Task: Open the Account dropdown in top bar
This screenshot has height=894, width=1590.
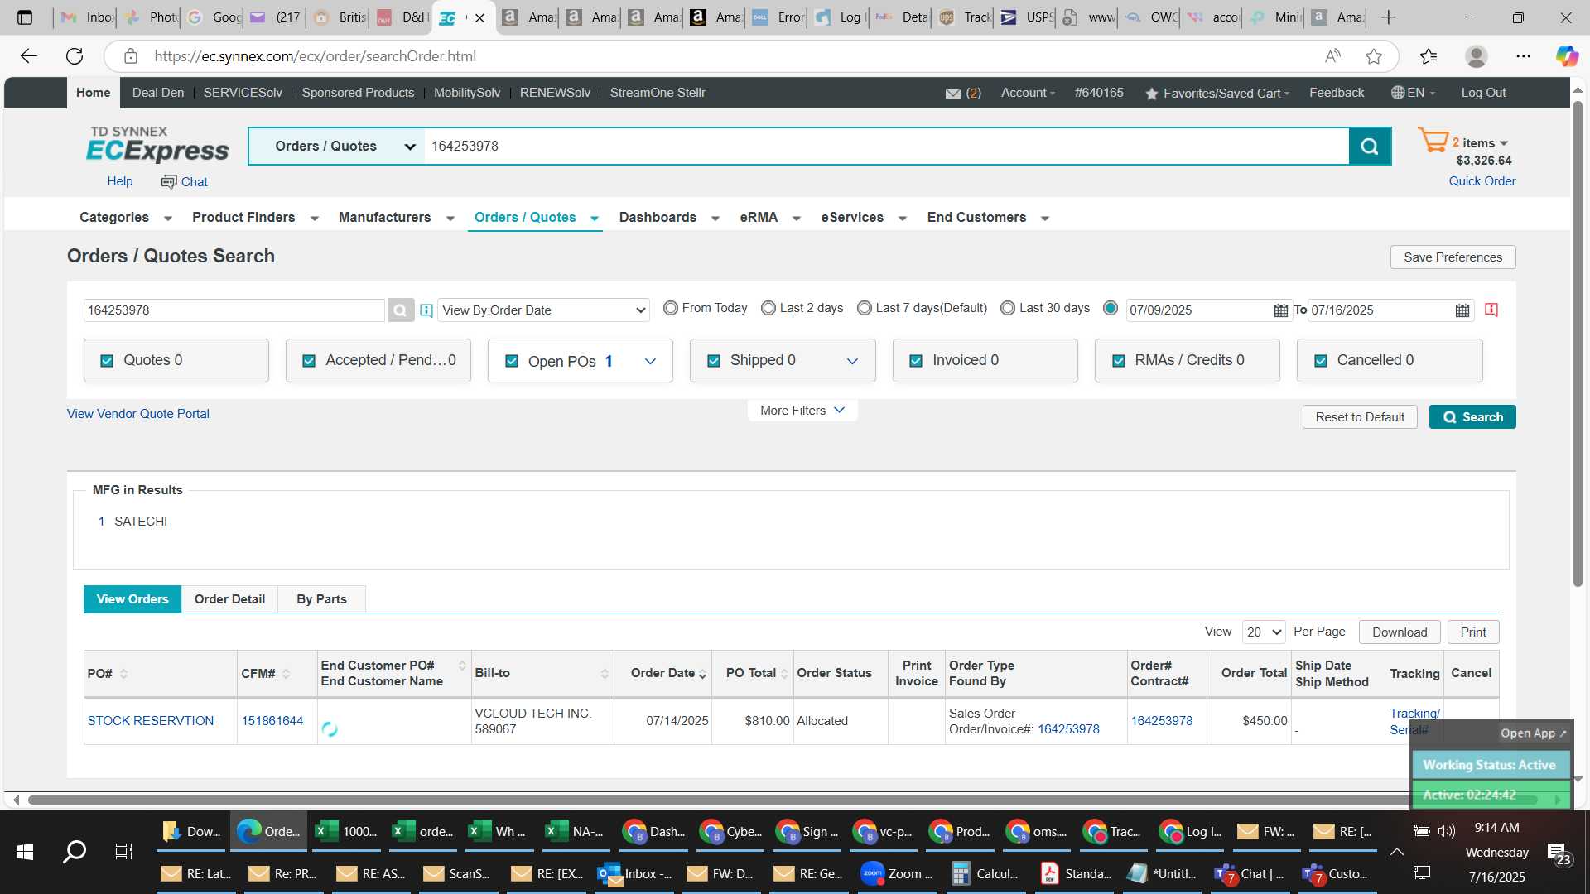Action: click(x=1028, y=93)
